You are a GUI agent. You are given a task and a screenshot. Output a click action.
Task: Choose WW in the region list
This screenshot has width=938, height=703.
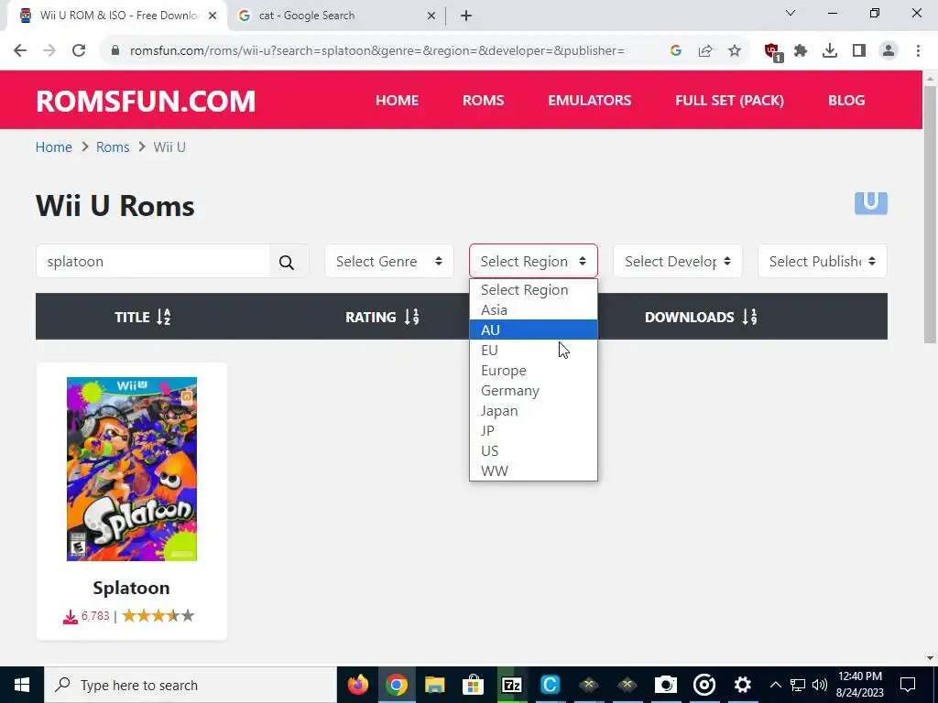534,471
